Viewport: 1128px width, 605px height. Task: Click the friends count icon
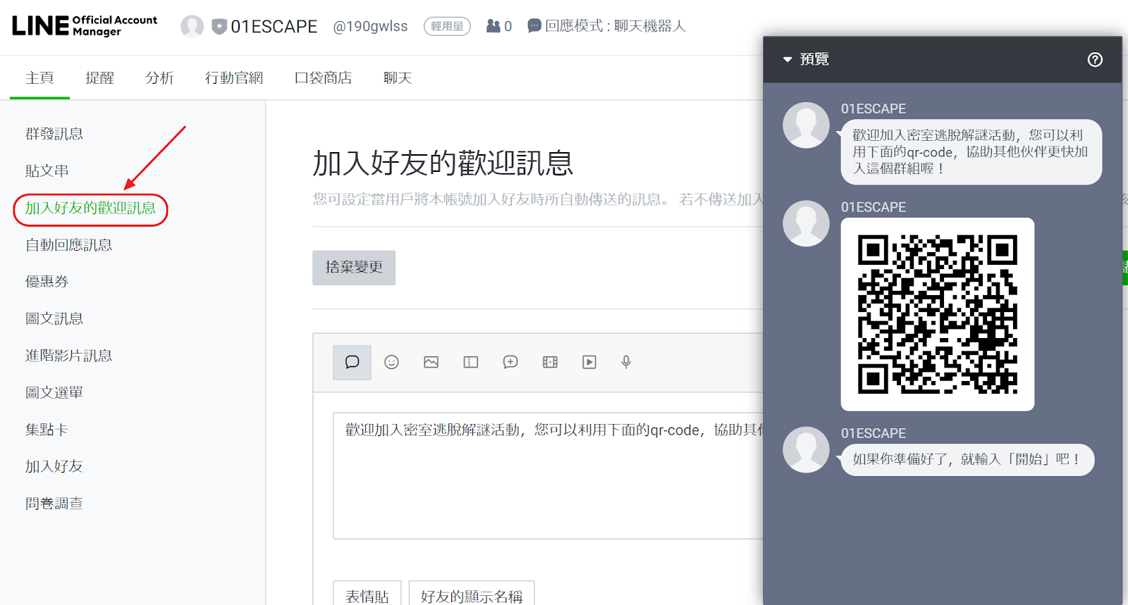click(x=493, y=26)
